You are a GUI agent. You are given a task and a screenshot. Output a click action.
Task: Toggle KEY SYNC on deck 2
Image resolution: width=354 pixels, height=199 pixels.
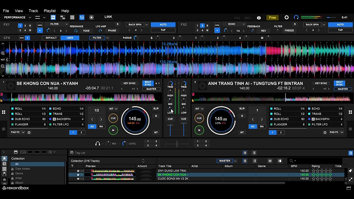point(321,83)
